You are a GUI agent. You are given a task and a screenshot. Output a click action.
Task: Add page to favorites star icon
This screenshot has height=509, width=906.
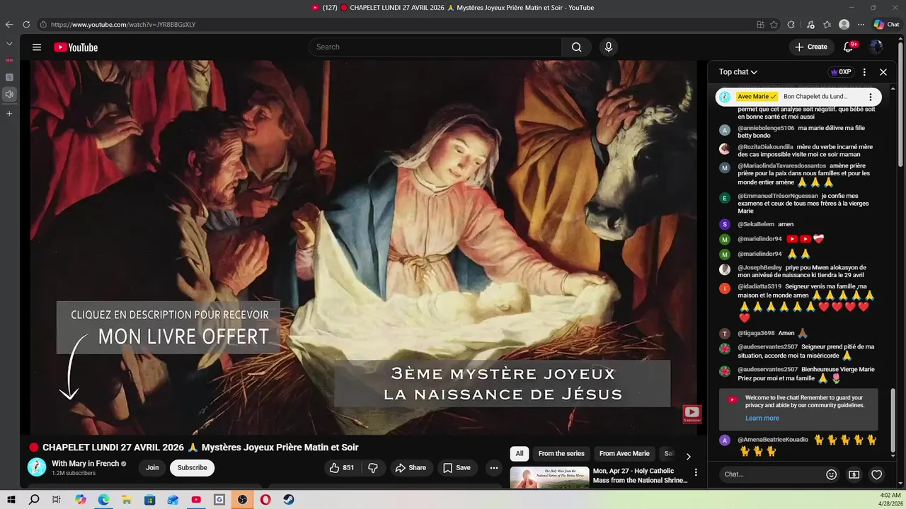[x=774, y=24]
